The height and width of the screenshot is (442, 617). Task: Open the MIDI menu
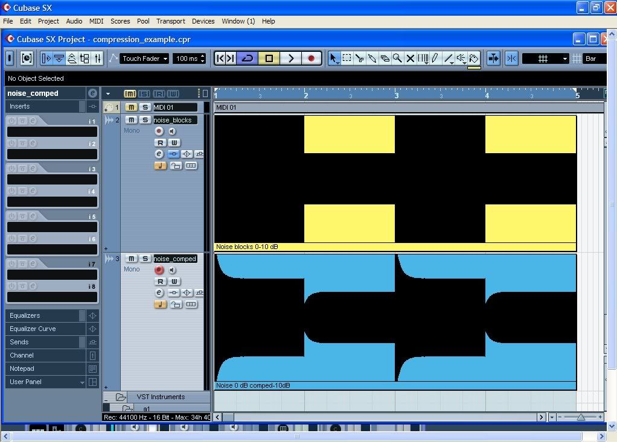[x=96, y=21]
